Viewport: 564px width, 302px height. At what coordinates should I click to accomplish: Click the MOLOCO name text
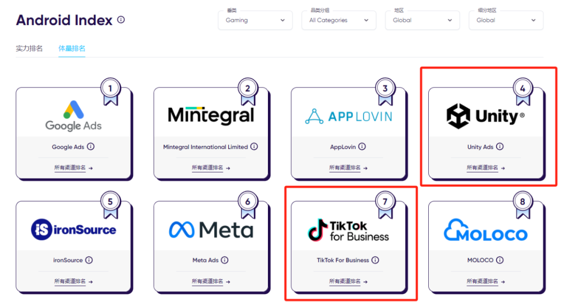point(480,260)
